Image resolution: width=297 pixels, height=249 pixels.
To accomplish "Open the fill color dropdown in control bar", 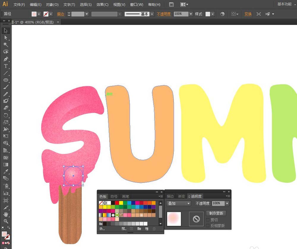I will 39,14.
